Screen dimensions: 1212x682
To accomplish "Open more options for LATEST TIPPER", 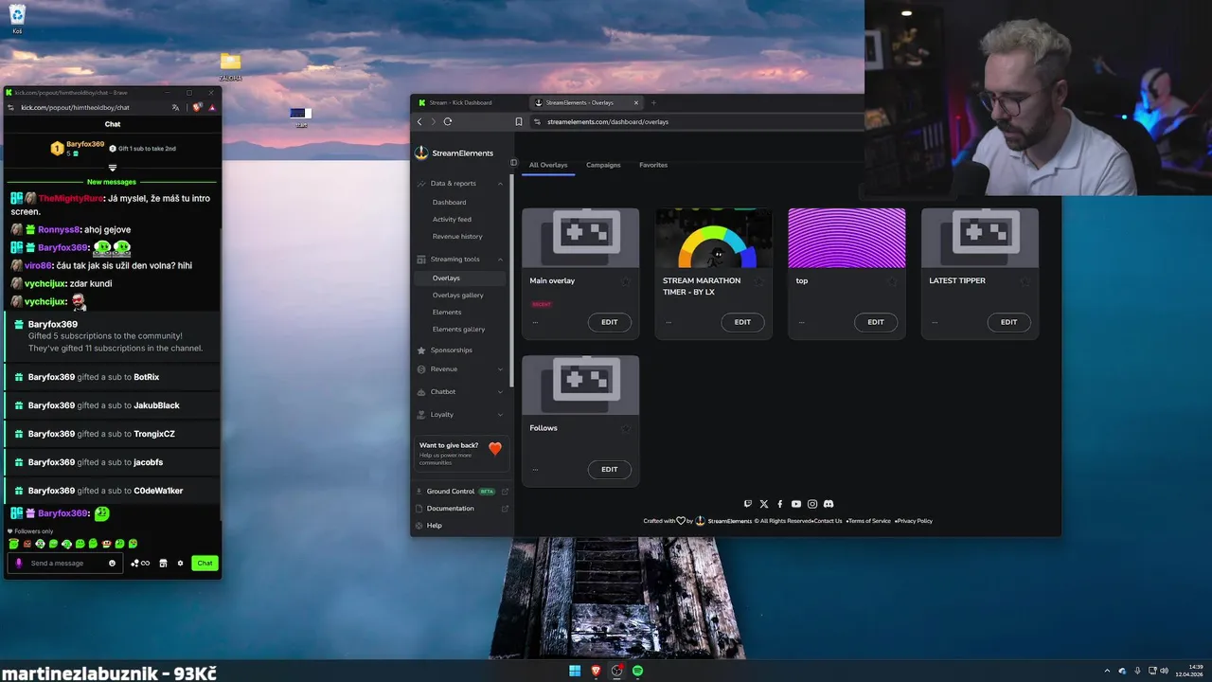I will (935, 322).
